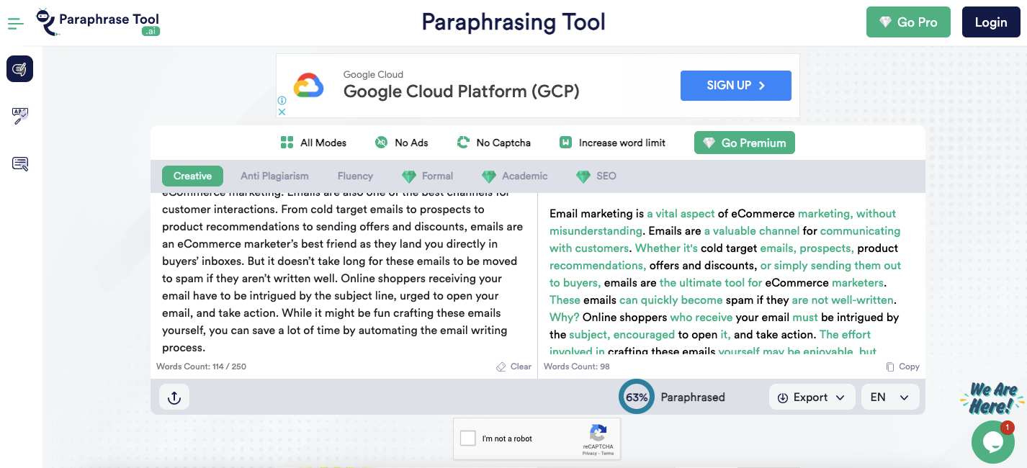Click the highlighted phrase 'a vital aspect'

[x=681, y=214]
